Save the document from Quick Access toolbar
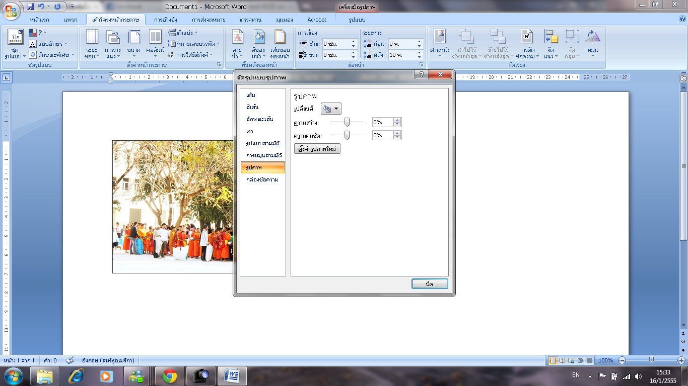The width and height of the screenshot is (688, 386). (30, 7)
